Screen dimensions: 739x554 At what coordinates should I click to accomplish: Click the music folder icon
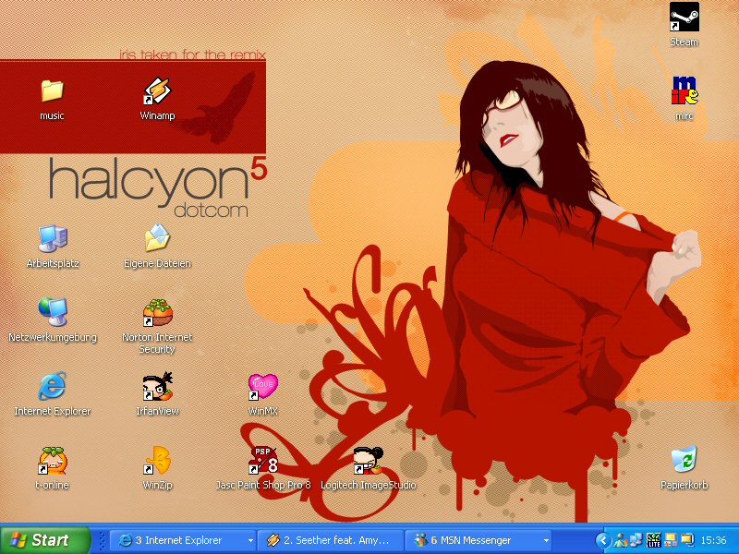[x=52, y=91]
